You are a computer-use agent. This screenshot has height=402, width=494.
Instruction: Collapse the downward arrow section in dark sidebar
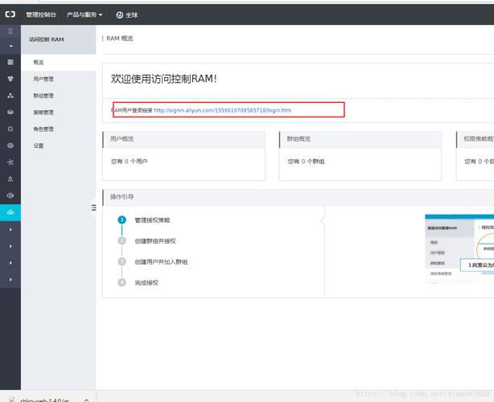coord(10,47)
